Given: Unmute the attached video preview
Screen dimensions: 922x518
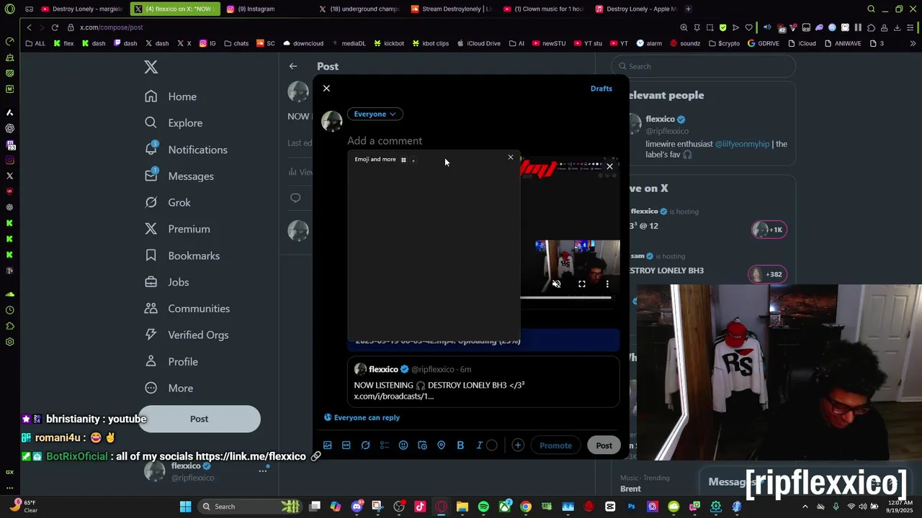Looking at the screenshot, I should 556,284.
